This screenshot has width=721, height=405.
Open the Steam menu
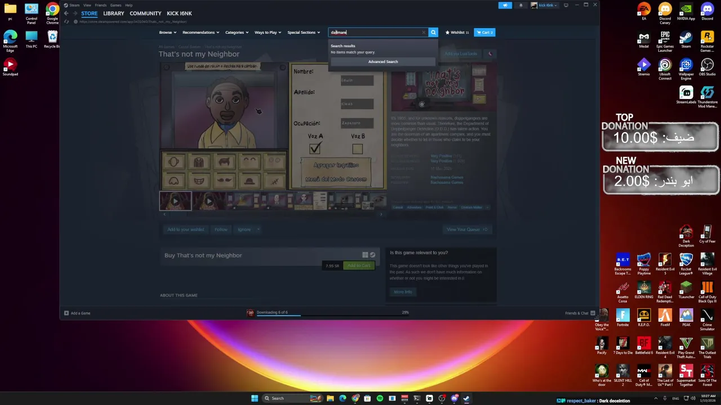[x=74, y=5]
